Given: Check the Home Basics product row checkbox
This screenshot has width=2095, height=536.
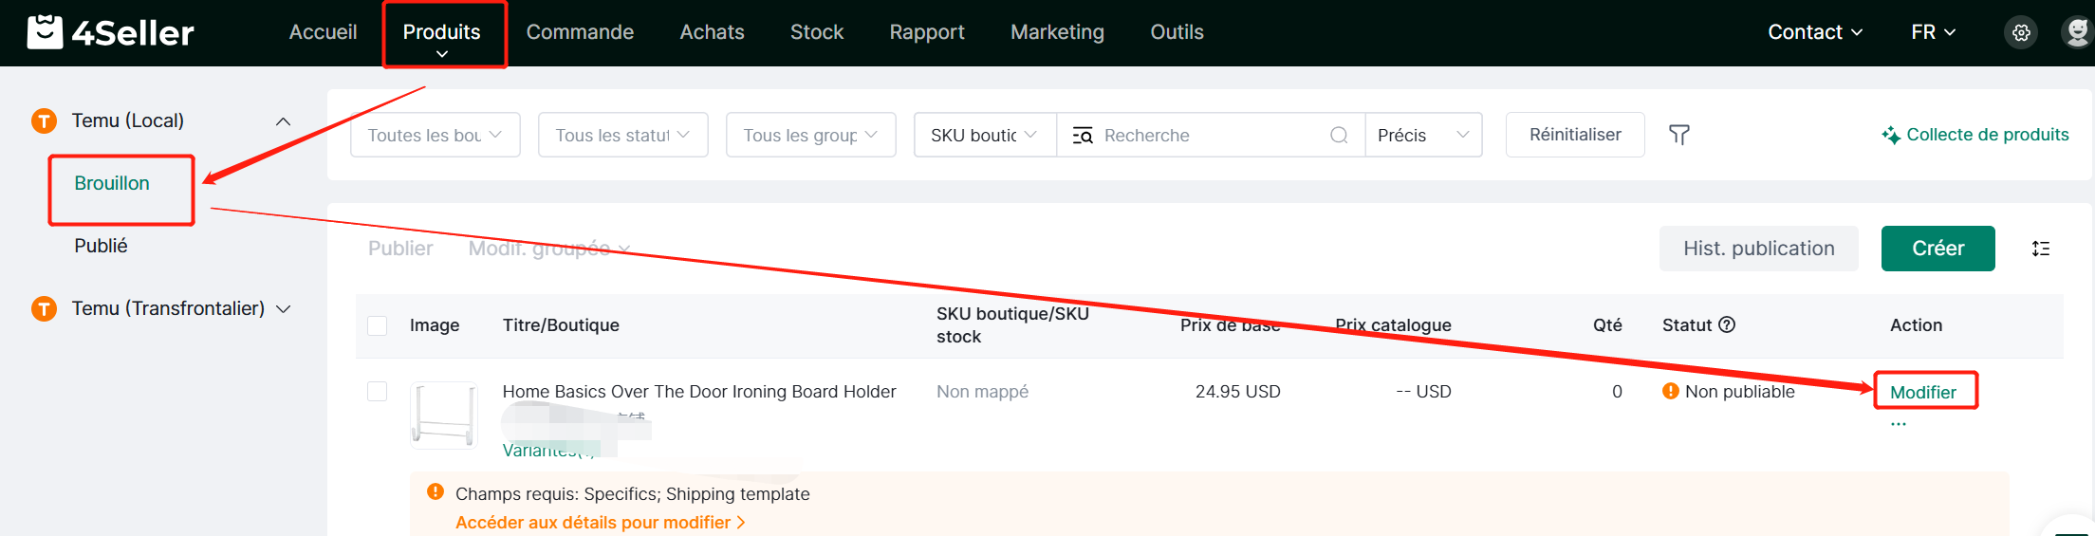Looking at the screenshot, I should (x=377, y=391).
